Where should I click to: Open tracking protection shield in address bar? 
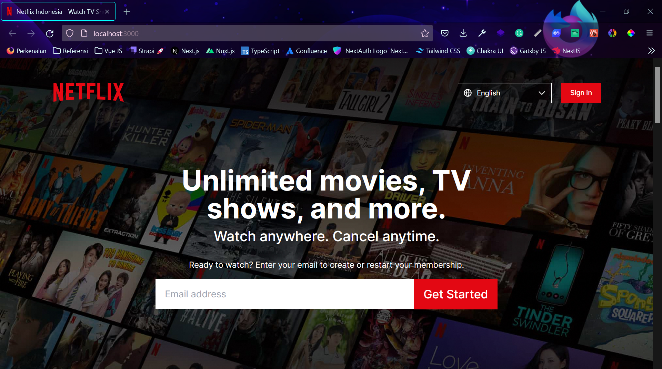pos(70,33)
